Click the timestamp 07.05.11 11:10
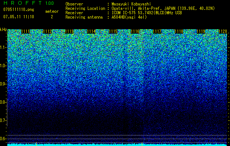 point(19,17)
